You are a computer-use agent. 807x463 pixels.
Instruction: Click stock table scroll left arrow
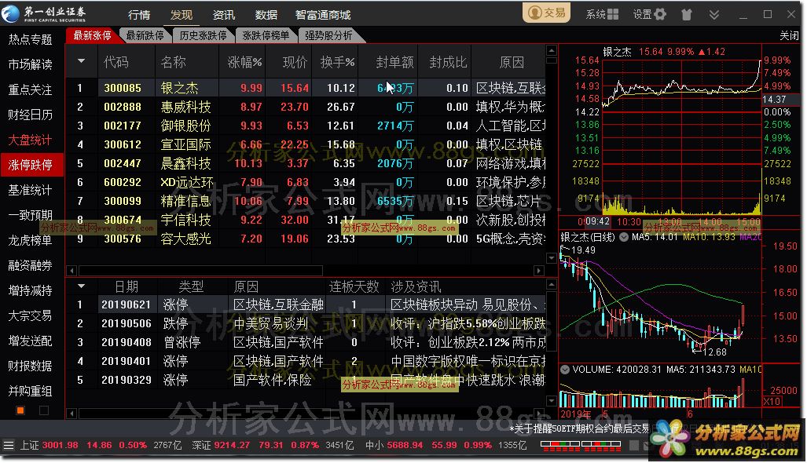pos(72,270)
